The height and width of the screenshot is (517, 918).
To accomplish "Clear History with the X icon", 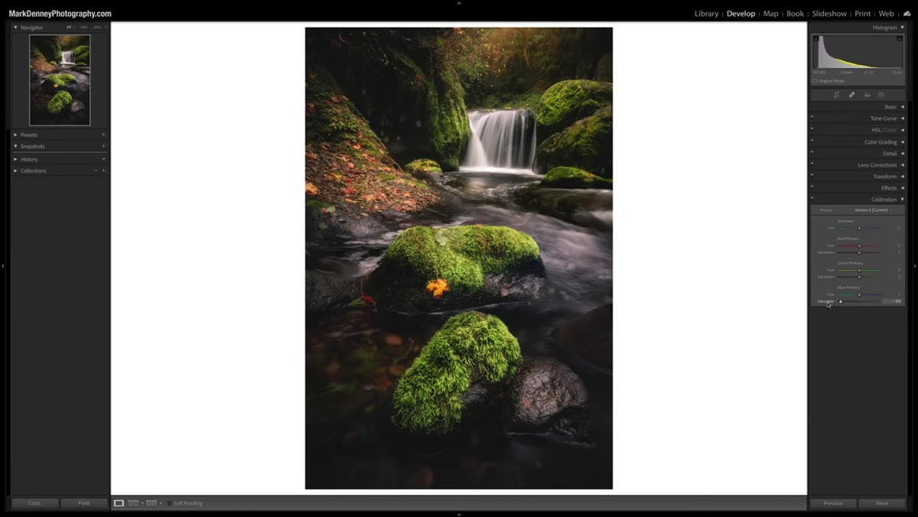I will [103, 159].
